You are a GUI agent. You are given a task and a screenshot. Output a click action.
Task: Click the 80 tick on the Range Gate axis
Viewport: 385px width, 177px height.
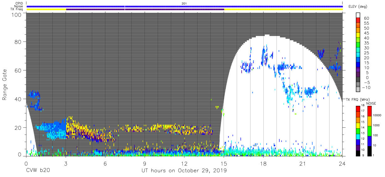pyautogui.click(x=18, y=42)
